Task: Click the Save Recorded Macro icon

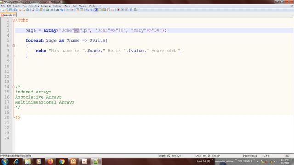Action: coord(135,10)
